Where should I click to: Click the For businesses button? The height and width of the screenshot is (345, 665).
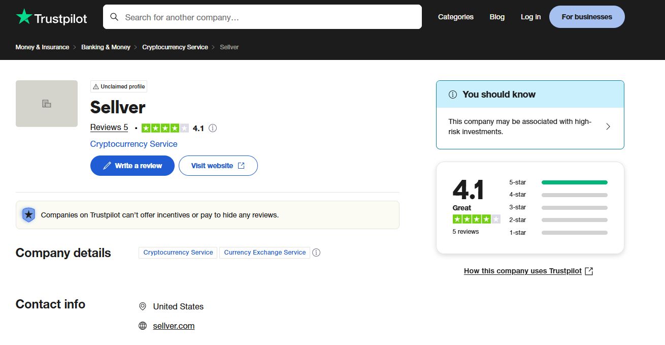(587, 17)
